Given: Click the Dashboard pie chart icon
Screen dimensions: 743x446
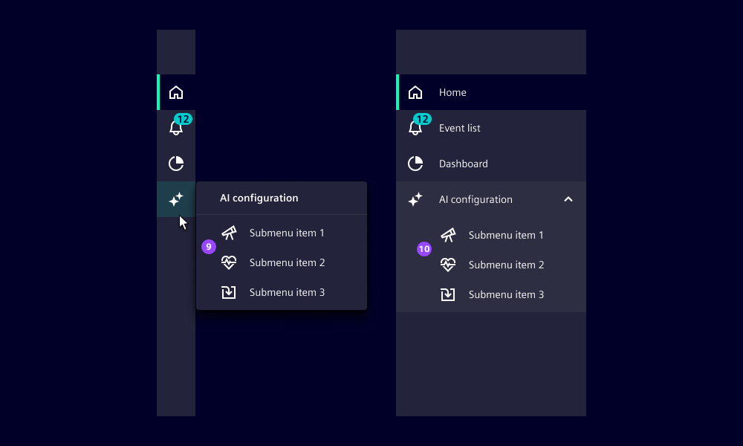Looking at the screenshot, I should [176, 164].
